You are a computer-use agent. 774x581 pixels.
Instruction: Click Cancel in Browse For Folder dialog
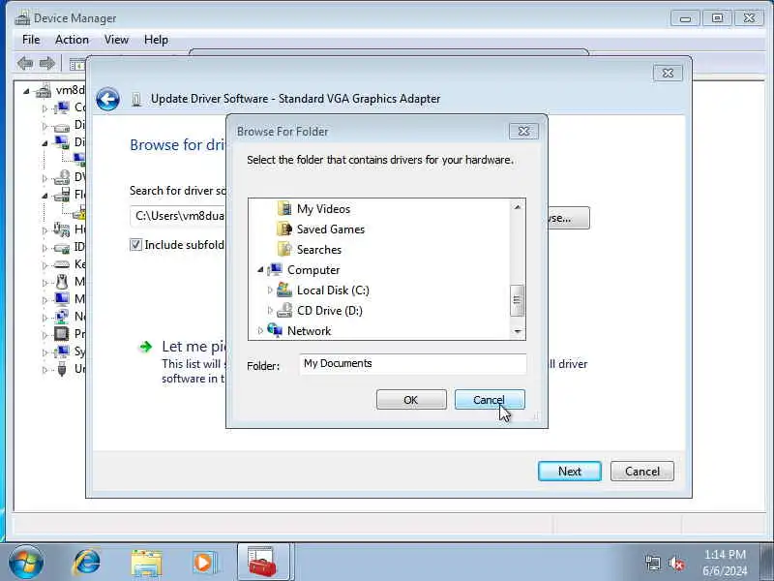490,400
